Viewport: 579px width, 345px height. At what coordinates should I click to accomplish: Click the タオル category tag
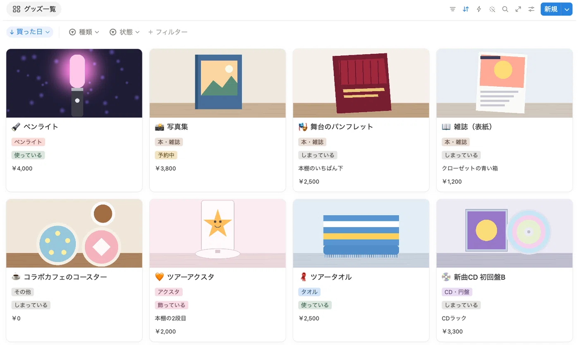coord(309,292)
